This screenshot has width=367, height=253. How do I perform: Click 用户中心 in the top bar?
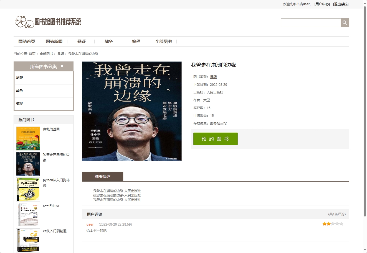pos(322,4)
